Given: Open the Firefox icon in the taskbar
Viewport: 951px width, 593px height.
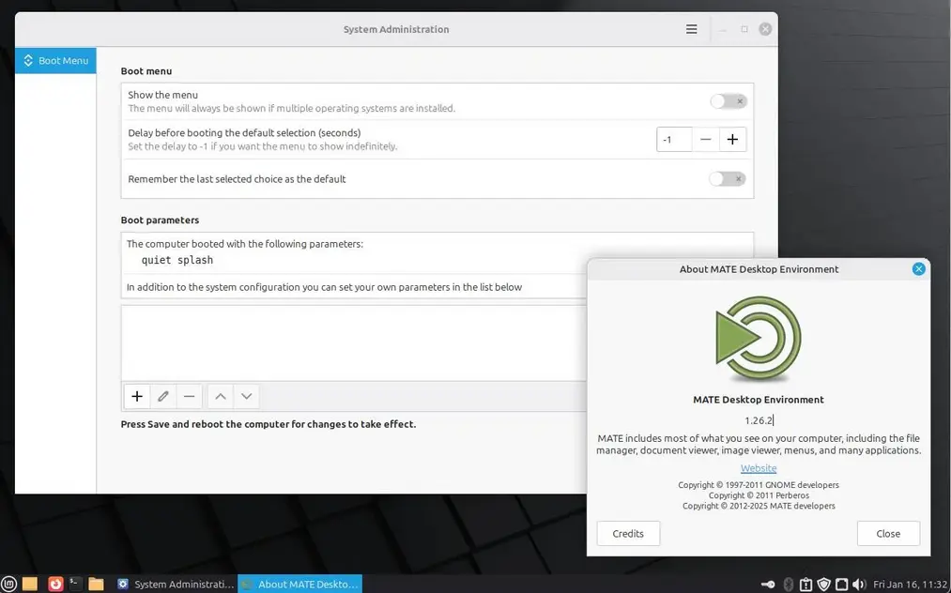Looking at the screenshot, I should 54,583.
